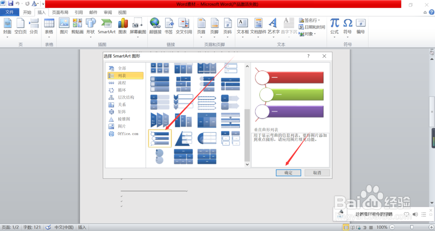Insert a text box (文本框)
Viewport: 435px width, 231px height.
pos(243,27)
